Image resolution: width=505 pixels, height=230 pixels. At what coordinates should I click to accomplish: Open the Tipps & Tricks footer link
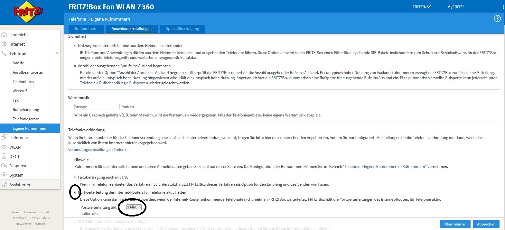pyautogui.click(x=40, y=218)
